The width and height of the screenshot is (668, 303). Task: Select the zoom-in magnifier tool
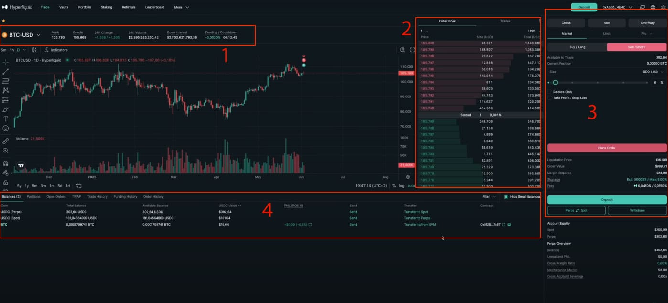point(5,151)
